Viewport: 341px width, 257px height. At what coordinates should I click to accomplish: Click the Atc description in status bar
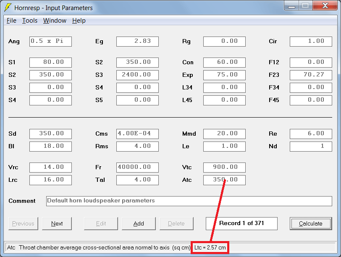[99, 247]
